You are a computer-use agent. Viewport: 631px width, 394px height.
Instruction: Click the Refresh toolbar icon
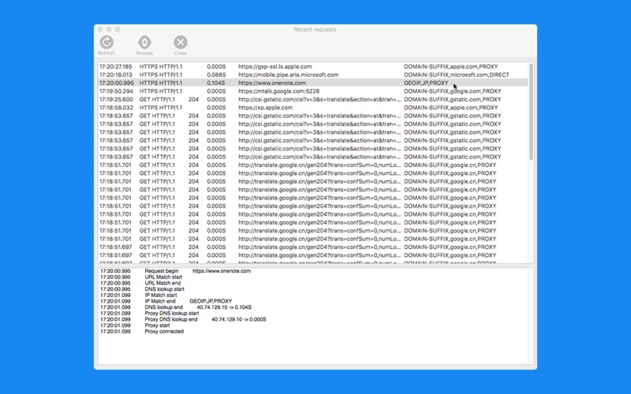click(x=106, y=43)
